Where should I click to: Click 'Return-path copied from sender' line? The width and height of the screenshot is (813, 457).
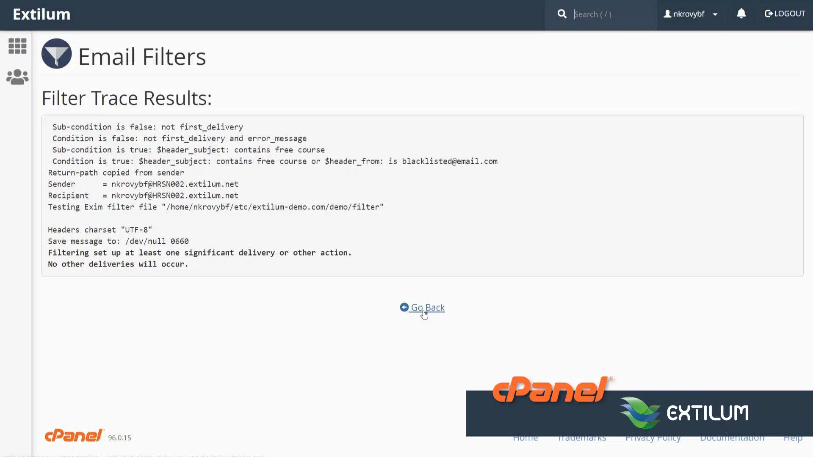116,173
